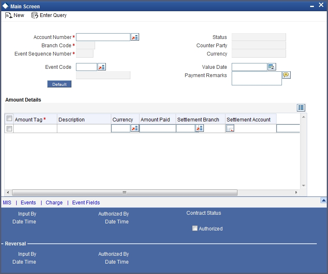The image size is (328, 274).
Task: Open the Charge link
Action: pyautogui.click(x=54, y=203)
